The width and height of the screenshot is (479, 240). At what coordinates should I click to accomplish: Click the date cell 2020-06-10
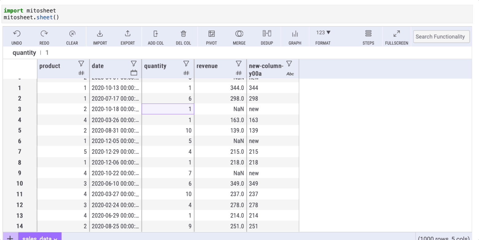116,184
